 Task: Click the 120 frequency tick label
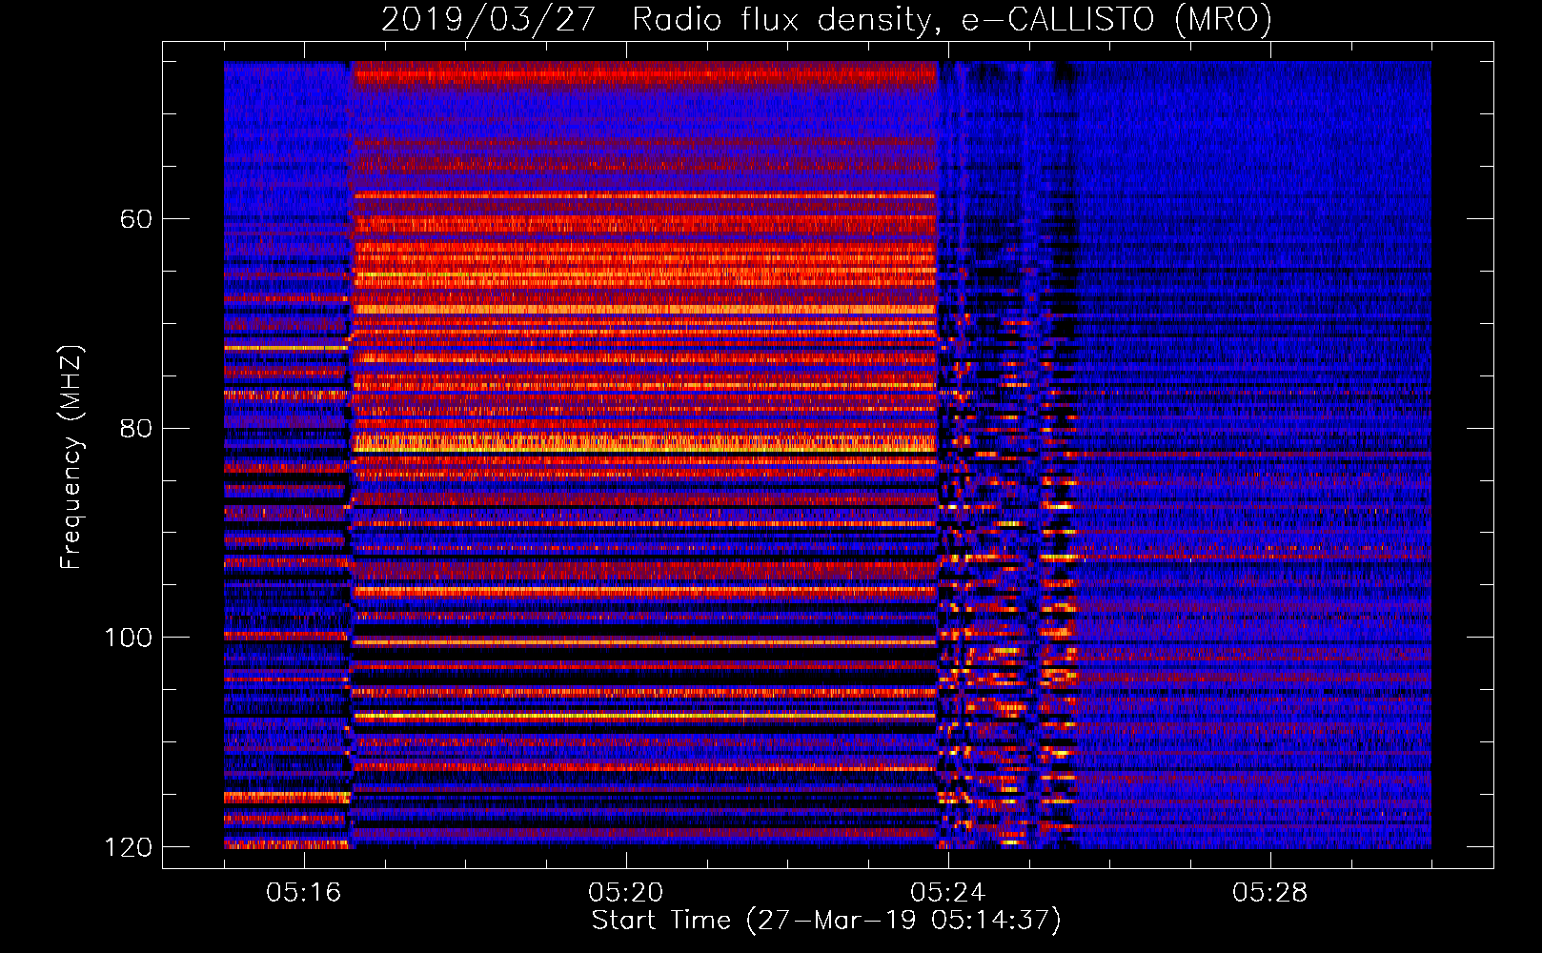click(x=128, y=847)
